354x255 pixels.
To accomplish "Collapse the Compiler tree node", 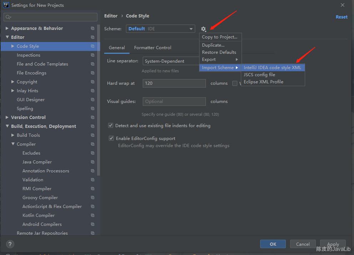I will 12,144.
